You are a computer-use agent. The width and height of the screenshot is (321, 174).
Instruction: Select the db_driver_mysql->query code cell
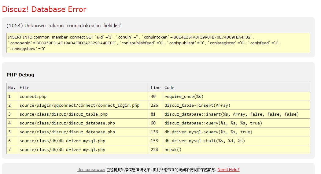tap(236, 132)
